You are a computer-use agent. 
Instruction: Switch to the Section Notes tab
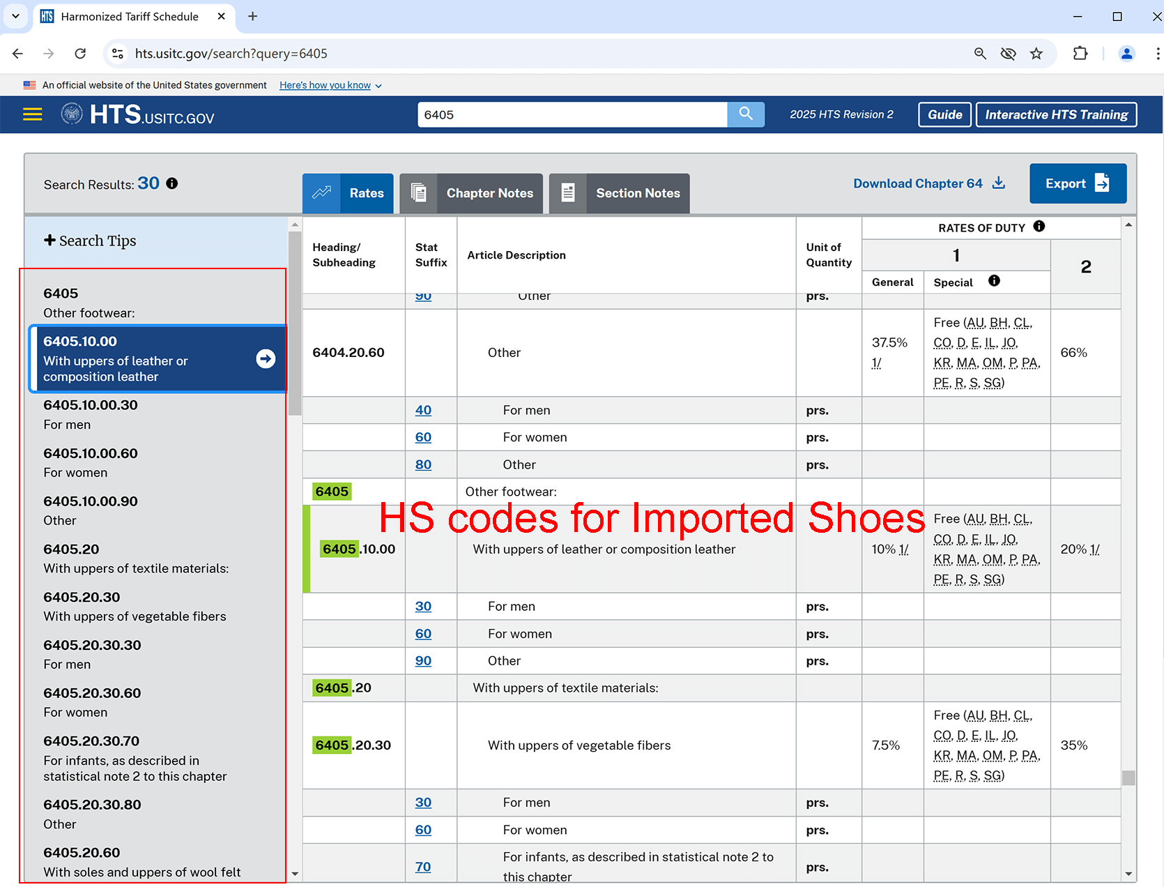coord(619,193)
